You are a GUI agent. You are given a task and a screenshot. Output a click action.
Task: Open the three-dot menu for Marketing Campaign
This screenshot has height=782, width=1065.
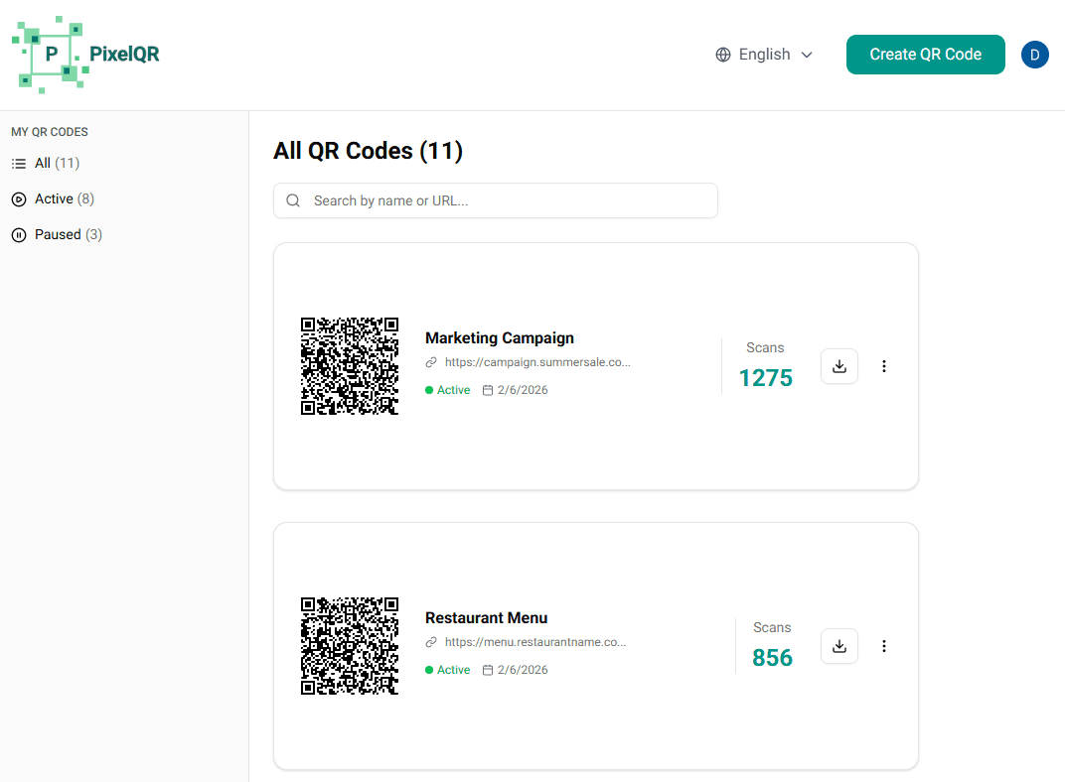[884, 366]
